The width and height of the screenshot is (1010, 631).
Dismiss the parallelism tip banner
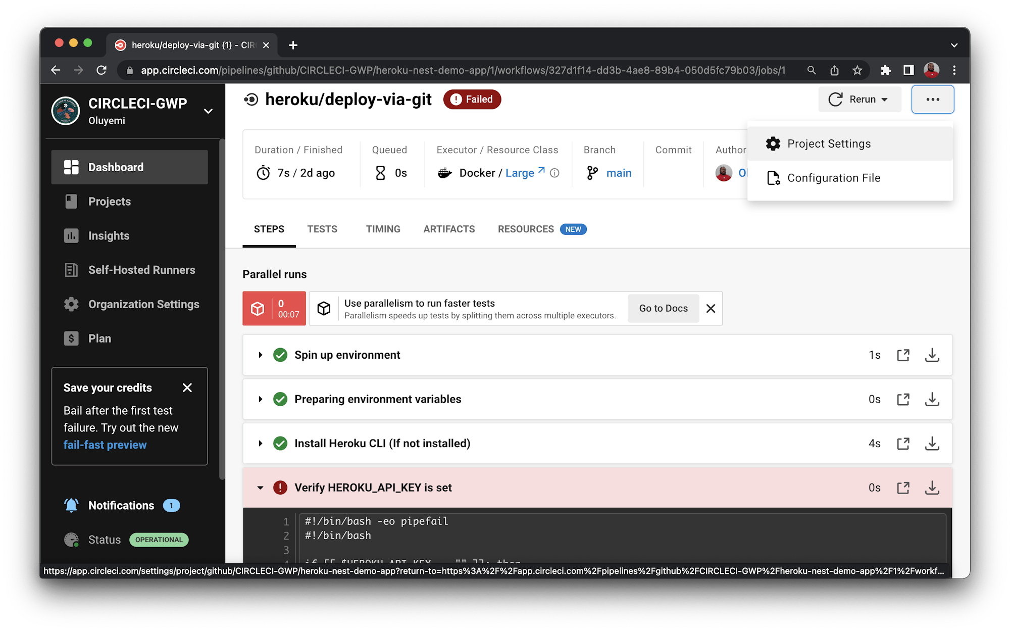[x=711, y=308]
